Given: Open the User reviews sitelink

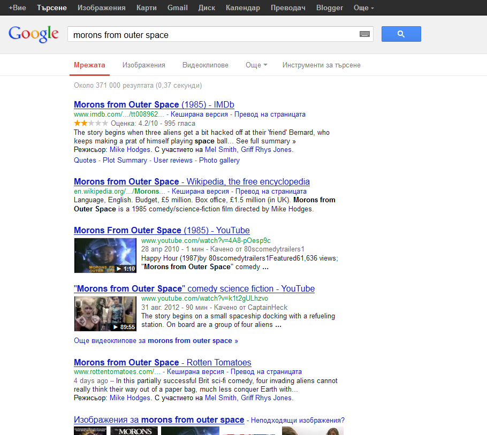Looking at the screenshot, I should [x=173, y=160].
